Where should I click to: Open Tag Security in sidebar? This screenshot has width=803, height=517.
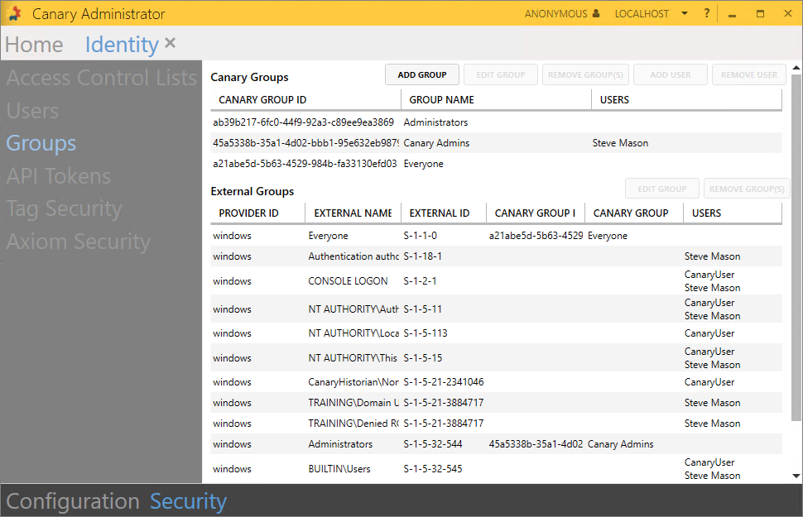point(64,208)
